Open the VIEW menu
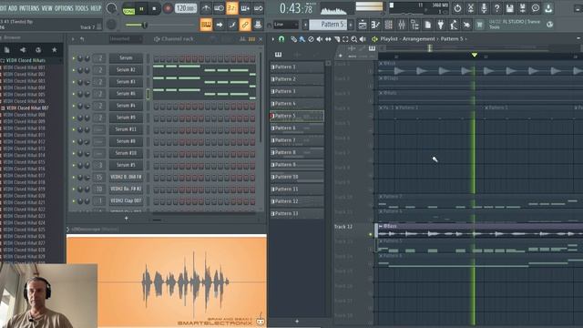The image size is (583, 328). pyautogui.click(x=46, y=8)
